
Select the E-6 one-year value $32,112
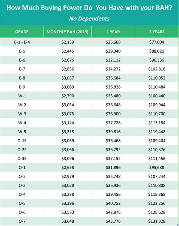[x=113, y=60]
